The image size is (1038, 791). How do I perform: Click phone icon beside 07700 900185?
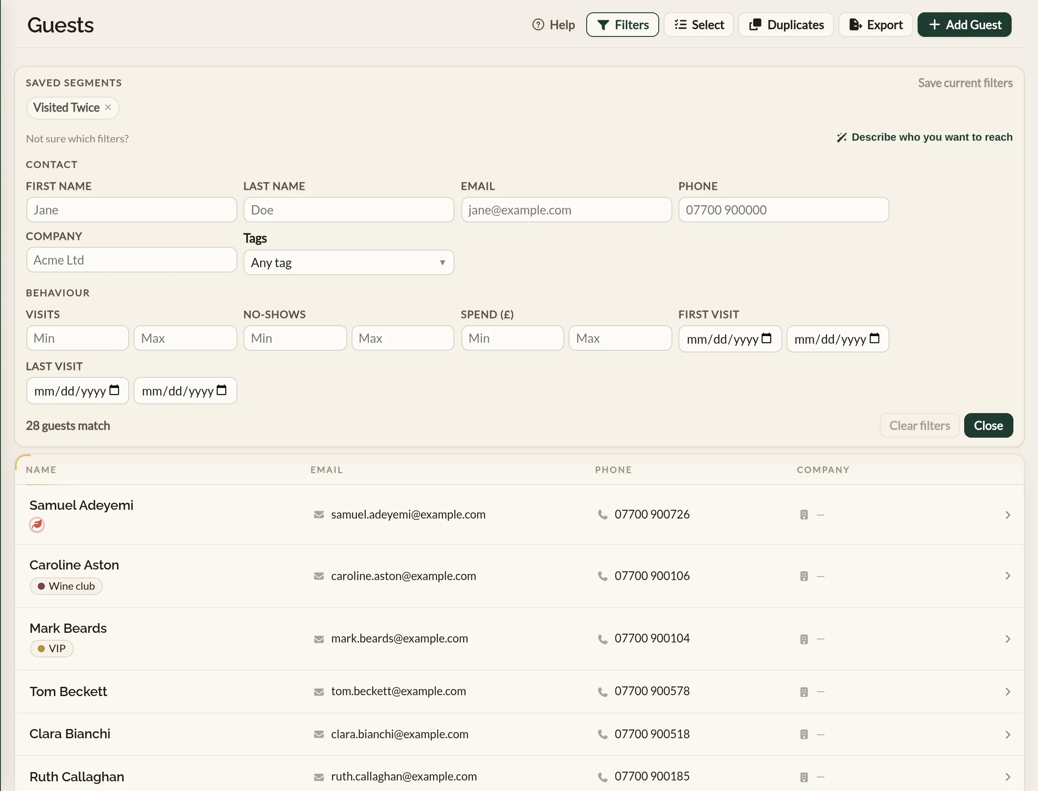[602, 777]
